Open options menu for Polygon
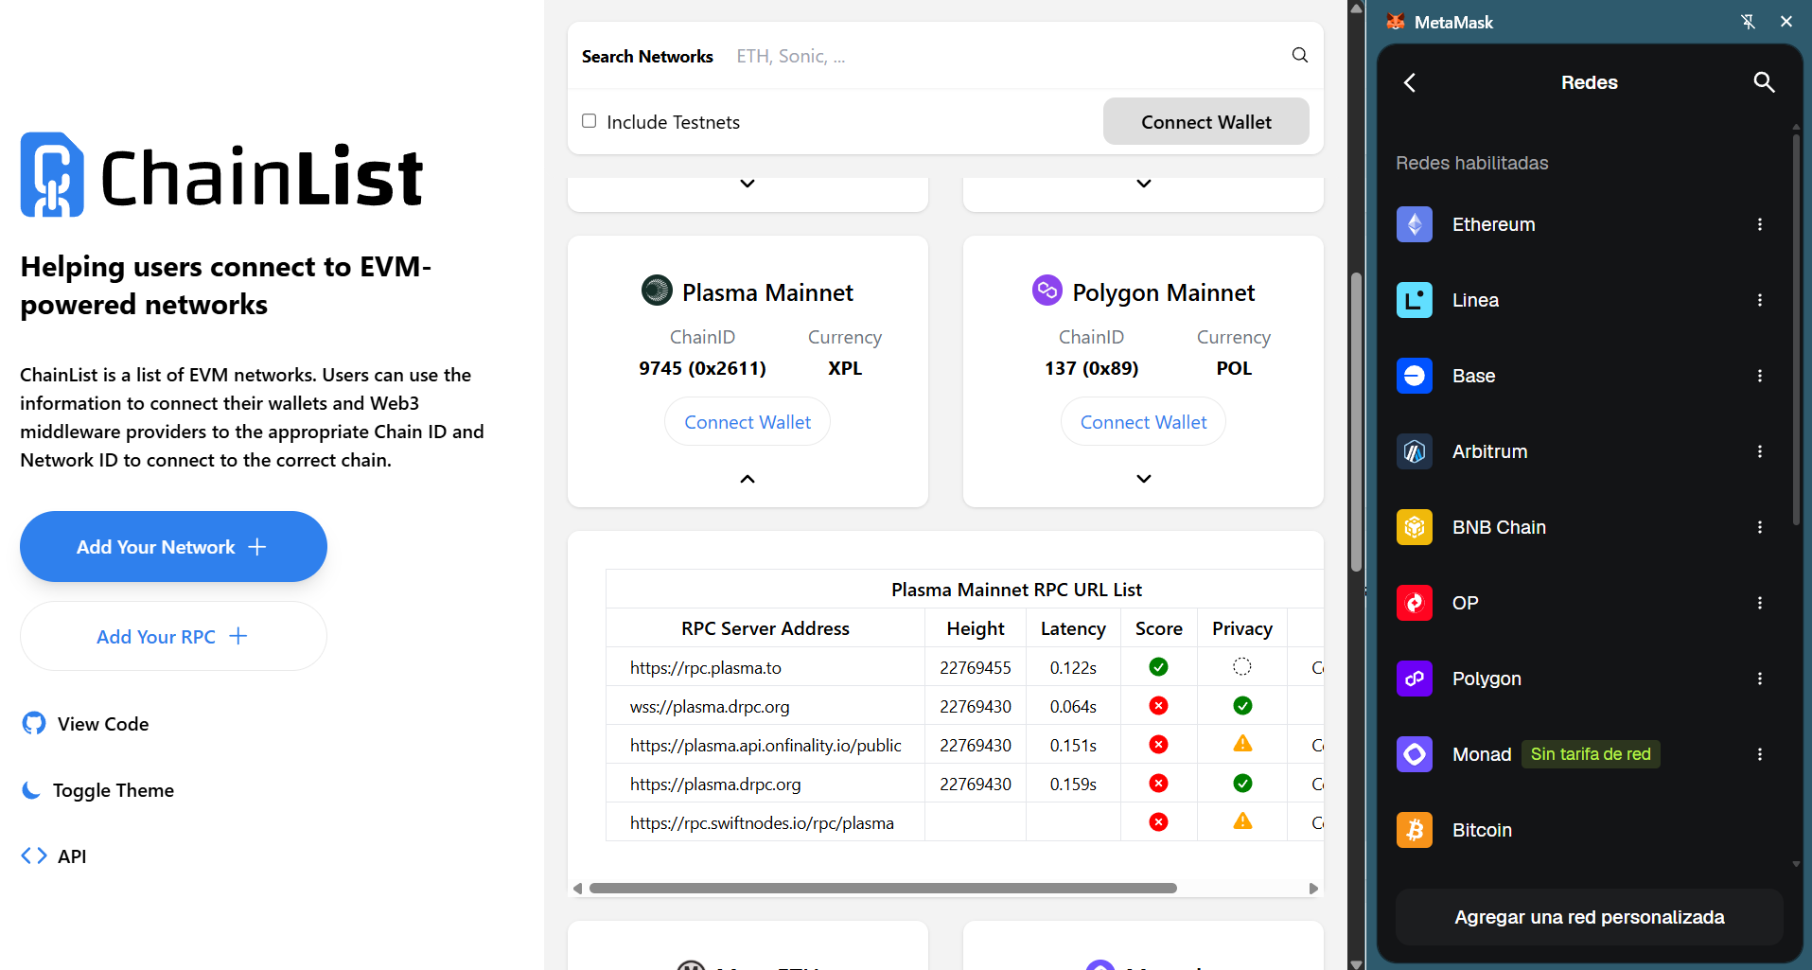Image resolution: width=1812 pixels, height=970 pixels. click(x=1760, y=679)
